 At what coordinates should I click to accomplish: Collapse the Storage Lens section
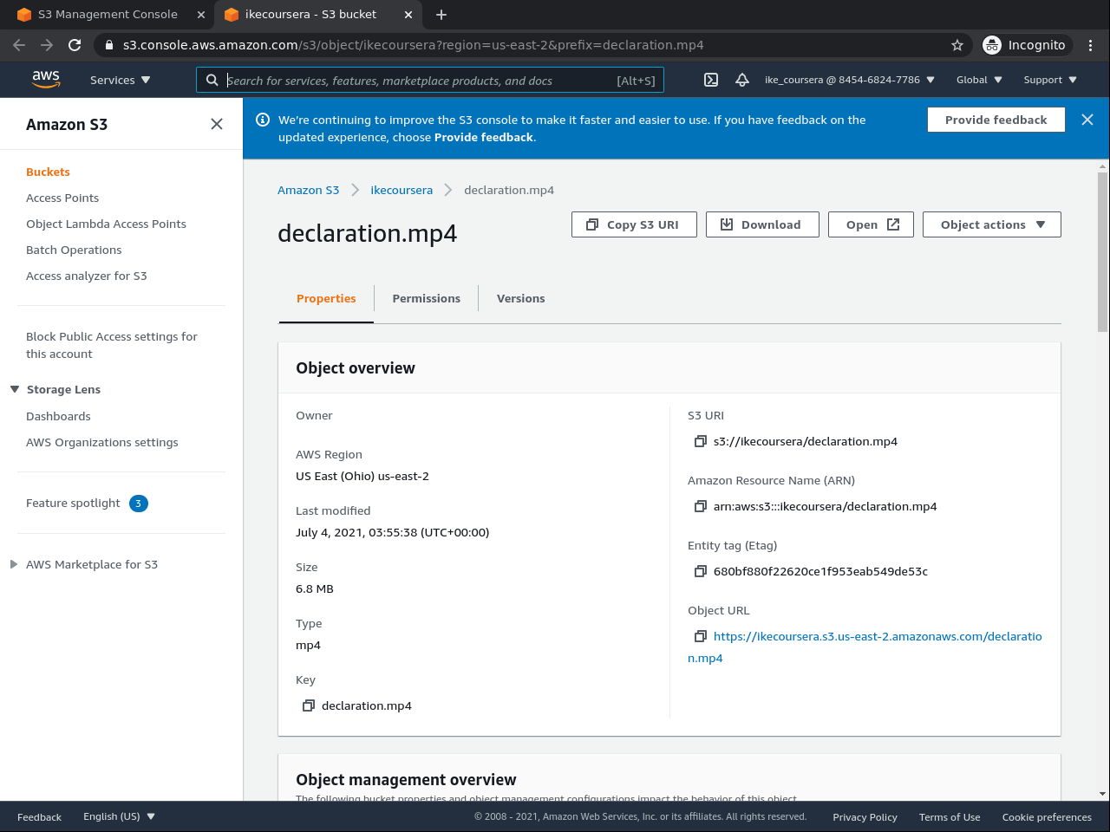tap(15, 389)
